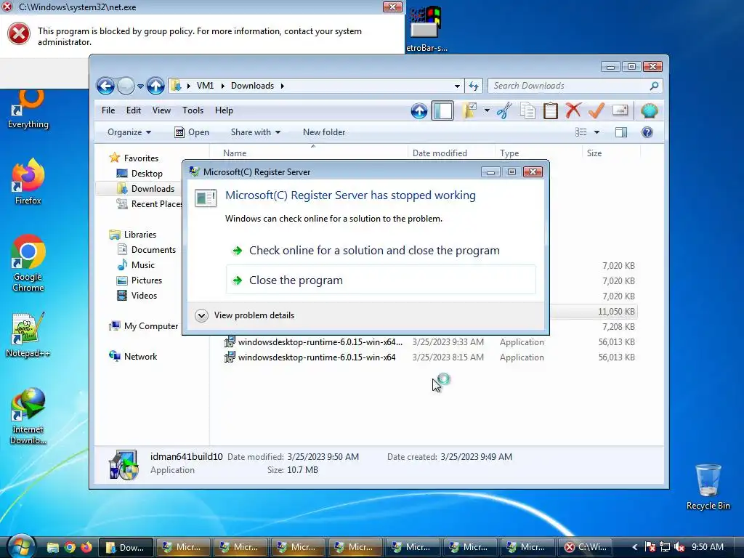
Task: Click the teal shell icon in toolbar
Action: 649,111
